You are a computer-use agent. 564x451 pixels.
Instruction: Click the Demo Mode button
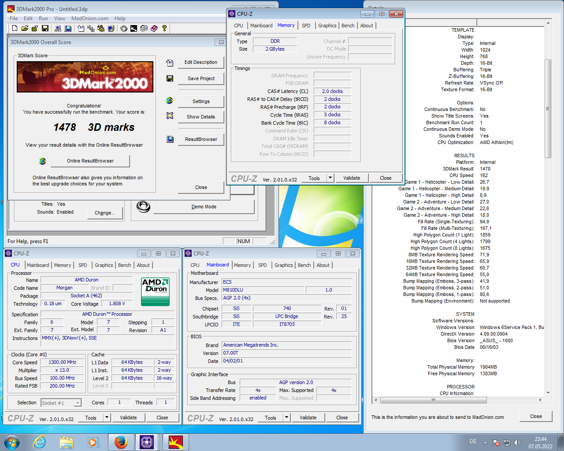coord(204,207)
